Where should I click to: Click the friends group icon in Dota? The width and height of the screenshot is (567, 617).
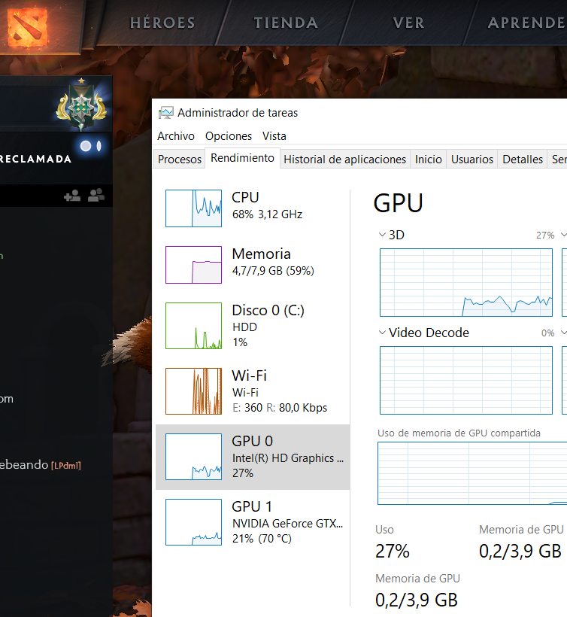(x=96, y=195)
